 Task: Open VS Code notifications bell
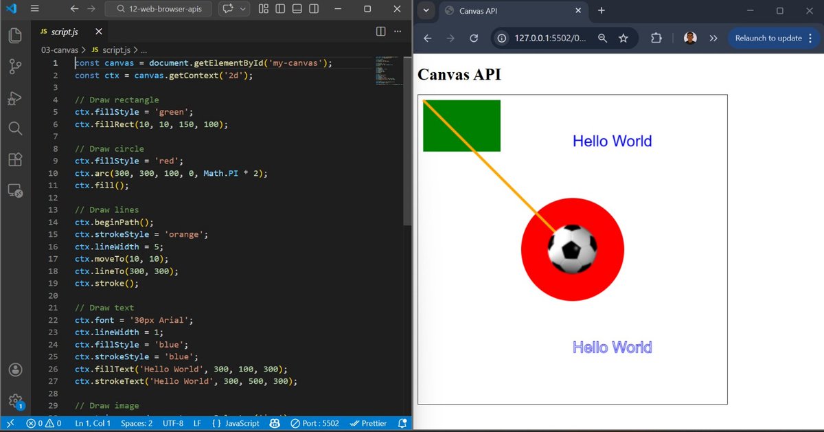[x=402, y=423]
